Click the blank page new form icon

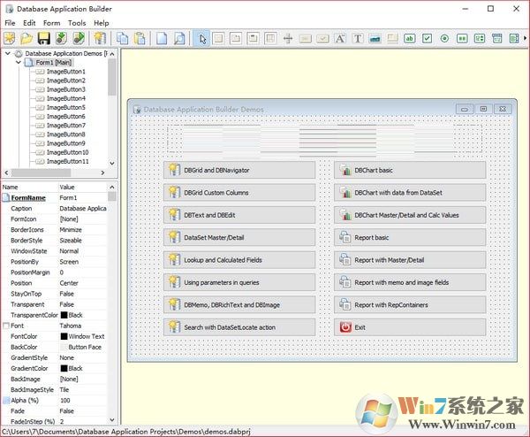coord(162,38)
